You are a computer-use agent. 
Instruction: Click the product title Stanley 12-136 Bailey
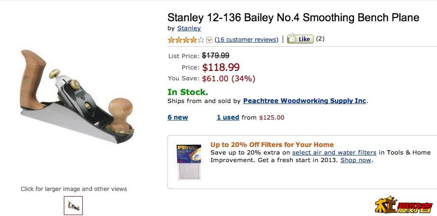293,18
